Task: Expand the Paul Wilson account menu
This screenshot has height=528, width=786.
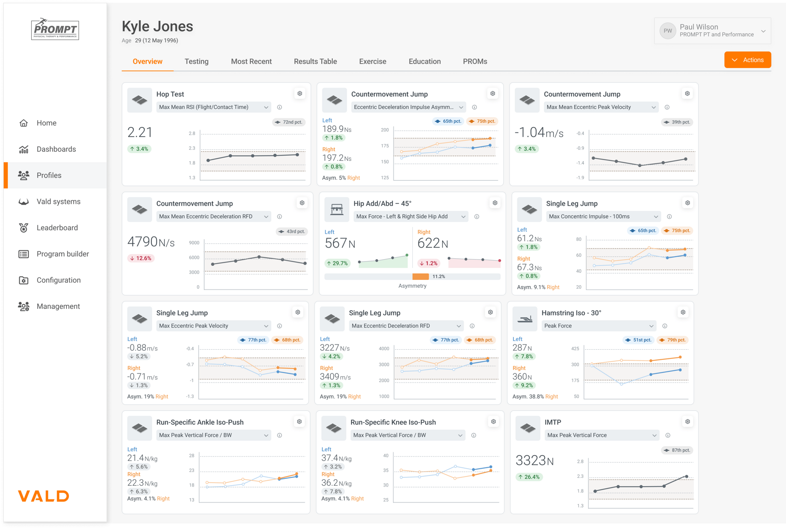Action: click(712, 31)
